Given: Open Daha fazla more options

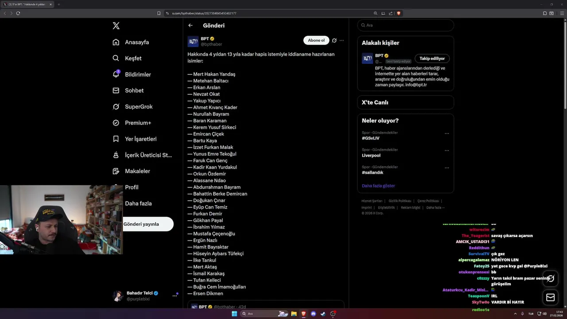Looking at the screenshot, I should click(x=138, y=203).
